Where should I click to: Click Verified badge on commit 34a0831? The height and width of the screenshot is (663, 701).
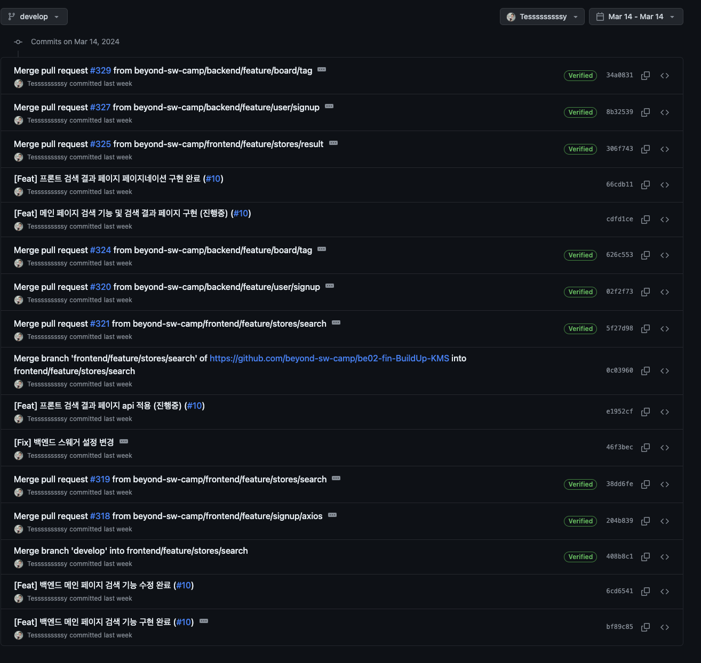click(580, 76)
